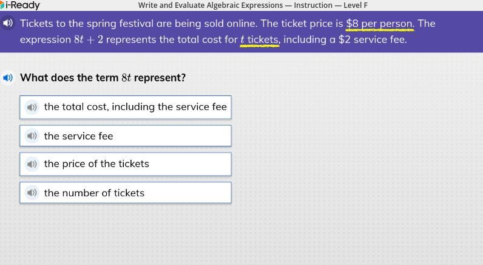Play audio for the 8t question
Screen dimensions: 483x265
click(8, 78)
